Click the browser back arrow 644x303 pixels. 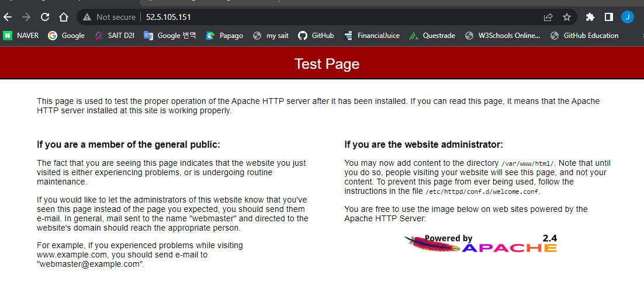(x=8, y=17)
